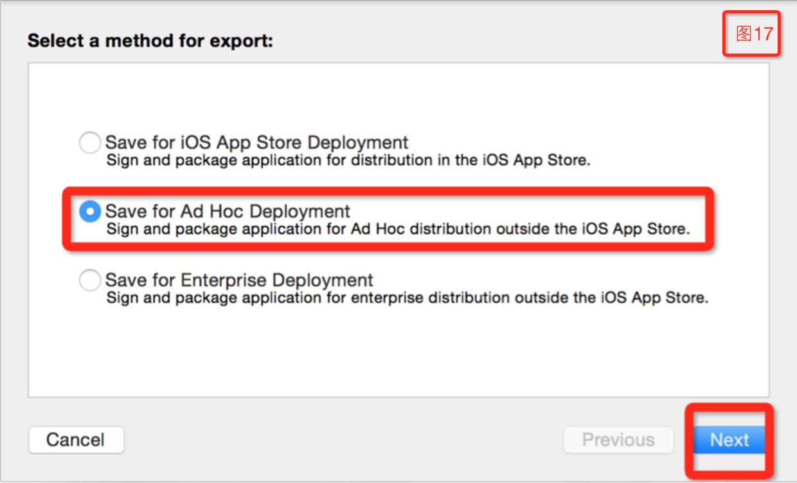Go back with the Previous button
Image resolution: width=797 pixels, height=483 pixels.
point(618,440)
